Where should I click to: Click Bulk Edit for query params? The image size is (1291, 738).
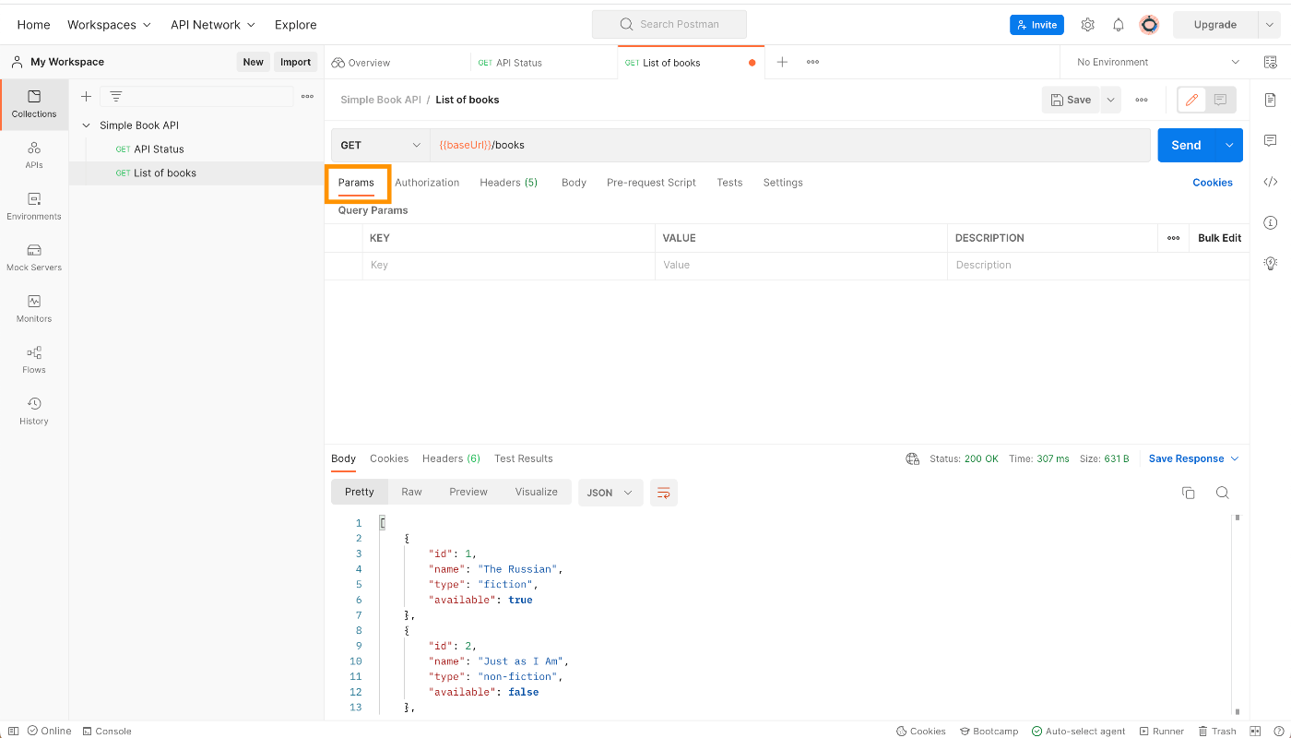click(x=1219, y=238)
